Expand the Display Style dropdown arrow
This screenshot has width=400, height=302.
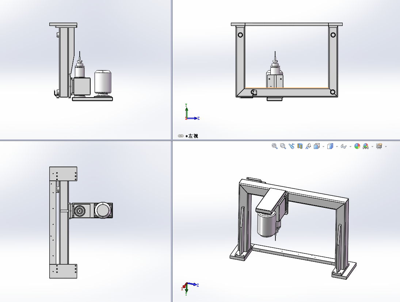[337, 146]
